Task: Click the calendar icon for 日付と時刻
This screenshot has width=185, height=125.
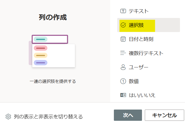Action: tap(123, 39)
